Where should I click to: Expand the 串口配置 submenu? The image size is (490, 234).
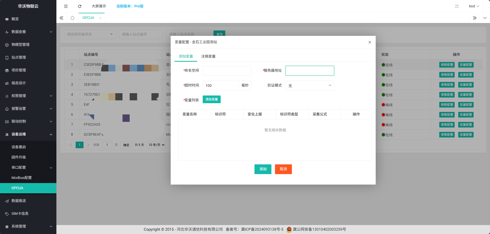[x=28, y=167]
